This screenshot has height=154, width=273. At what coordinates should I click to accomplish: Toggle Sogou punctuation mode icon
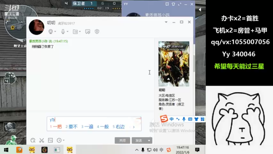[178, 119]
